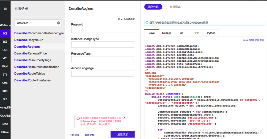Switch to the 示例代码 tab
This screenshot has height=139, width=267.
(153, 7)
